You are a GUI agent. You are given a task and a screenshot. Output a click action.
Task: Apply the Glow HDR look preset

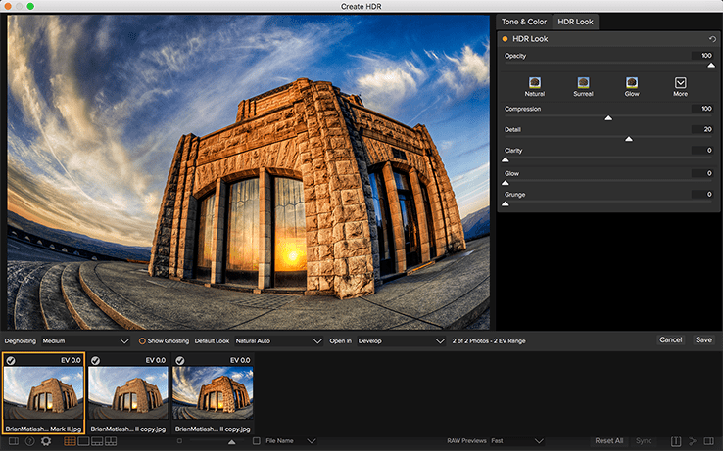coord(632,83)
